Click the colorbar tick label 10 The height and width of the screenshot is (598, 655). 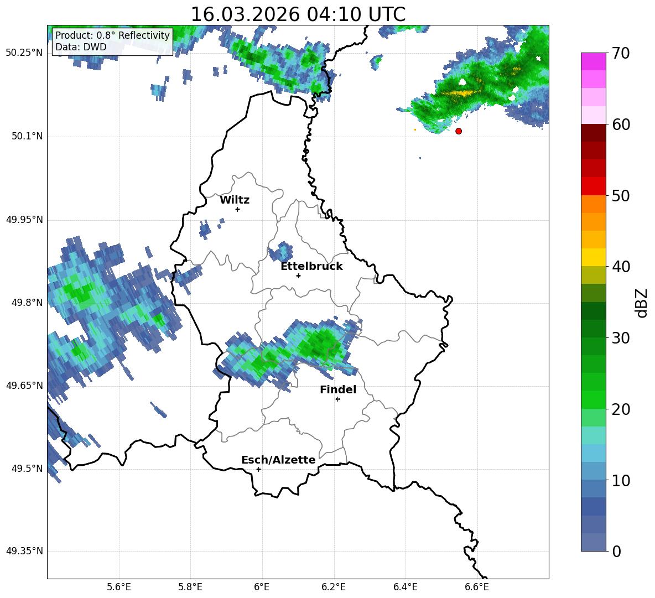621,480
